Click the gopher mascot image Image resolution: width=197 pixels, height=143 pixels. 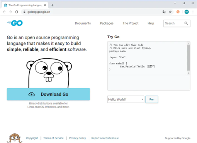click(49, 73)
